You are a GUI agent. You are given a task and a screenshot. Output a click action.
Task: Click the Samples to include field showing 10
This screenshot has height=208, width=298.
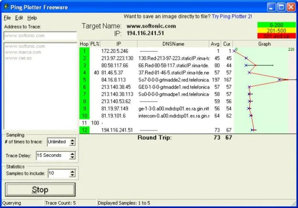tap(58, 173)
